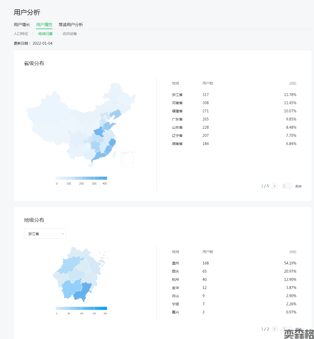Open the 人口特征 sub-tab

coord(21,34)
